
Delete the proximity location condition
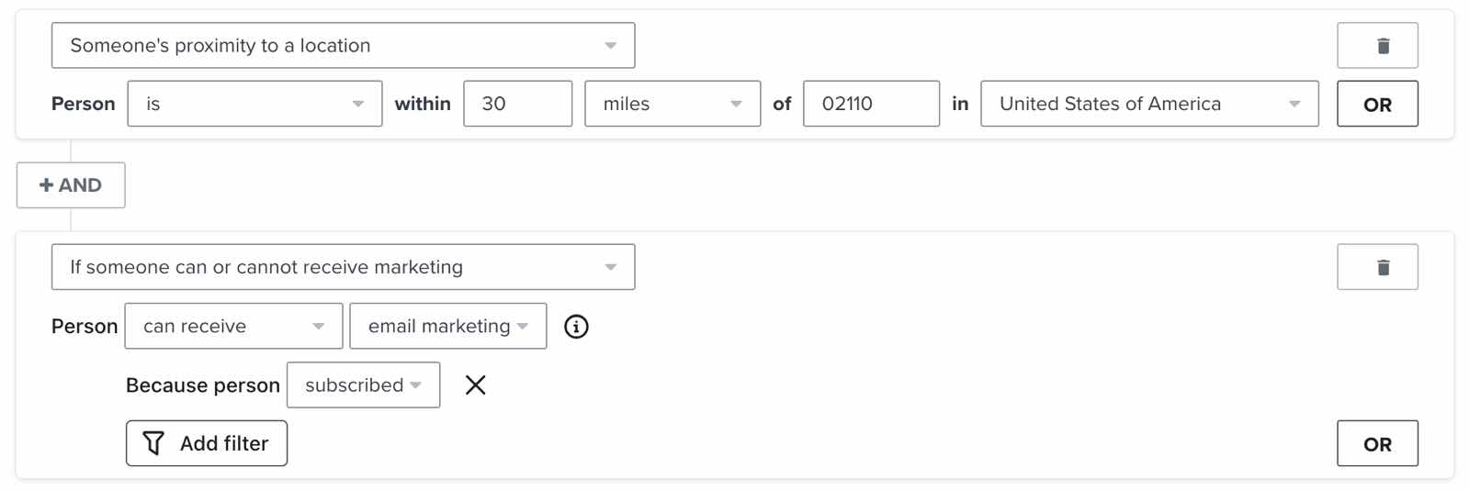click(x=1376, y=46)
